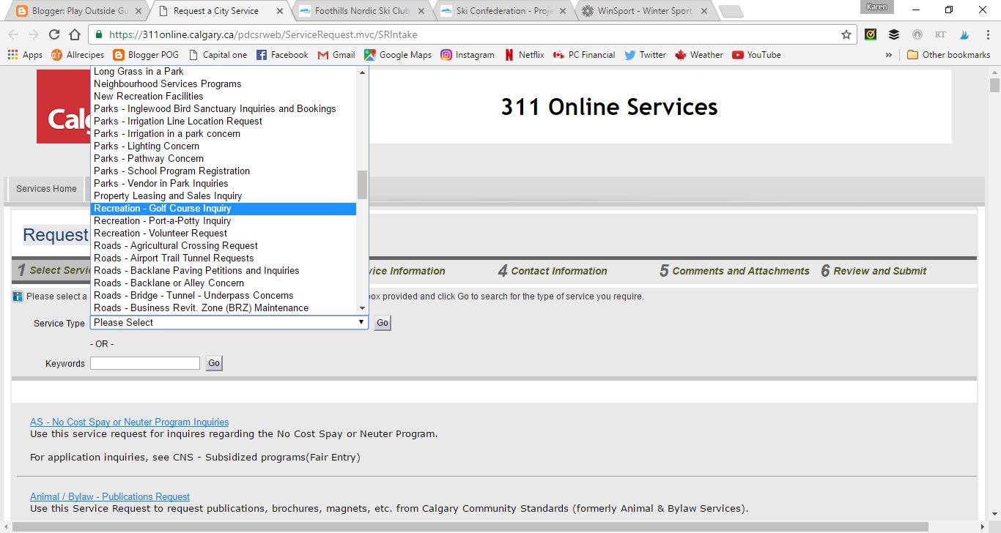Open Allrecipes bookmark
Viewport: 1001px width, 533px height.
[x=78, y=55]
